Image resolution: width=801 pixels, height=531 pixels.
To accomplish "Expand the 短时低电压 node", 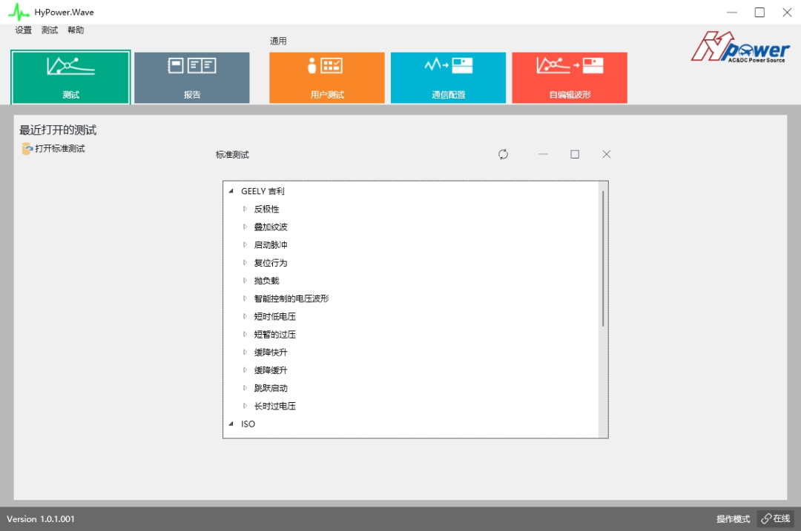I will click(x=245, y=316).
